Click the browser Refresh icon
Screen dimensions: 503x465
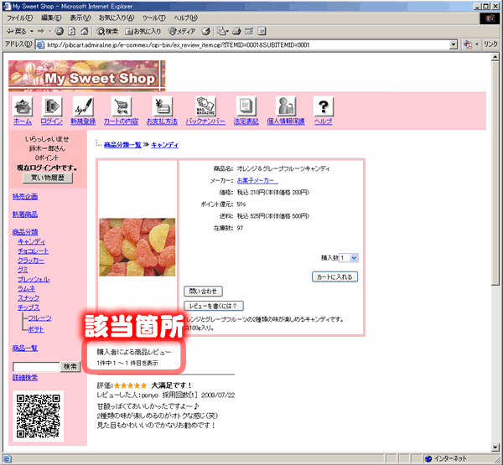72,31
